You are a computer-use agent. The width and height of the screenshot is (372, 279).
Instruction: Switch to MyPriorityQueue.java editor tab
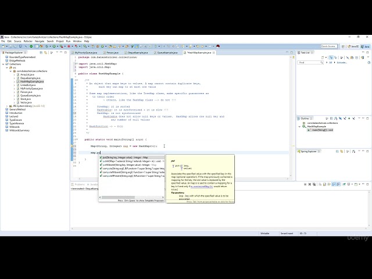click(x=85, y=53)
